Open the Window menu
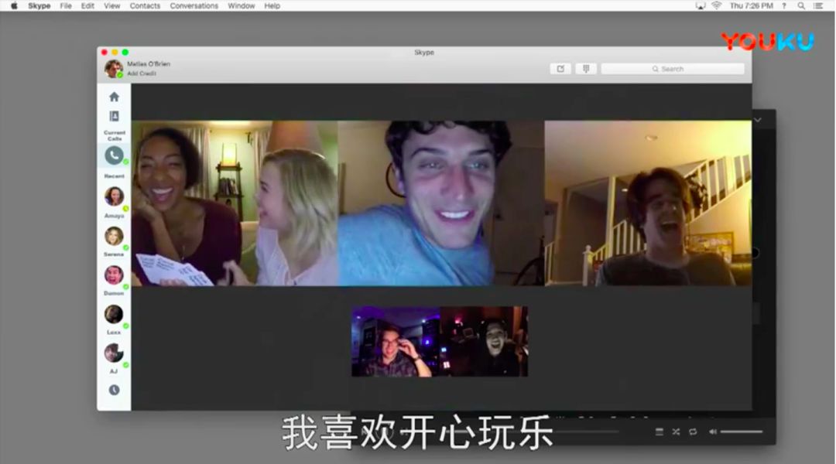The image size is (836, 464). point(242,6)
